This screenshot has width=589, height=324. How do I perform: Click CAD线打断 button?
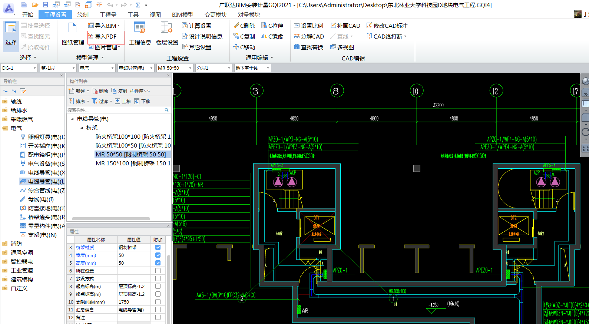coord(387,36)
